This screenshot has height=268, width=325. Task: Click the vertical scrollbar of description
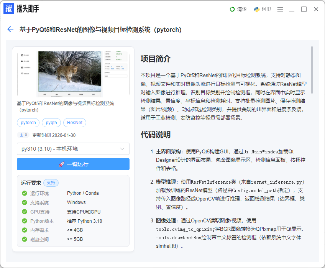(x=312, y=70)
